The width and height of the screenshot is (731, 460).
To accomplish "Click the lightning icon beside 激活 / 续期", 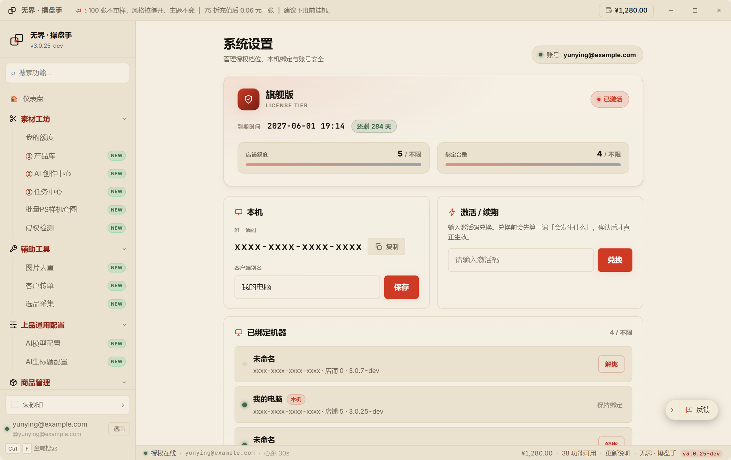I will [452, 212].
